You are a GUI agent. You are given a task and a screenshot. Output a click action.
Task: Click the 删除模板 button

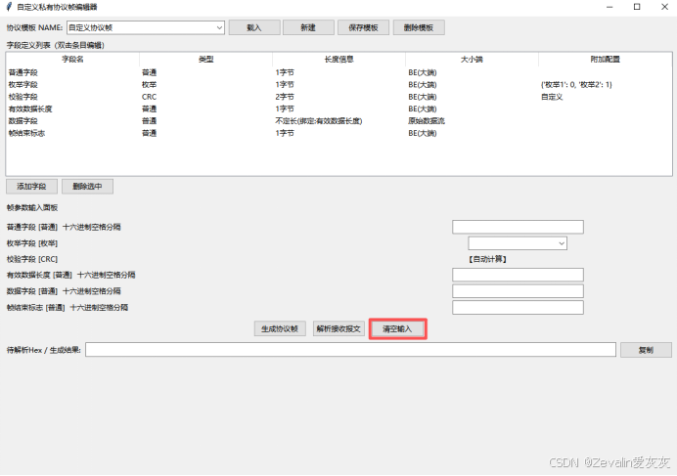tap(419, 27)
